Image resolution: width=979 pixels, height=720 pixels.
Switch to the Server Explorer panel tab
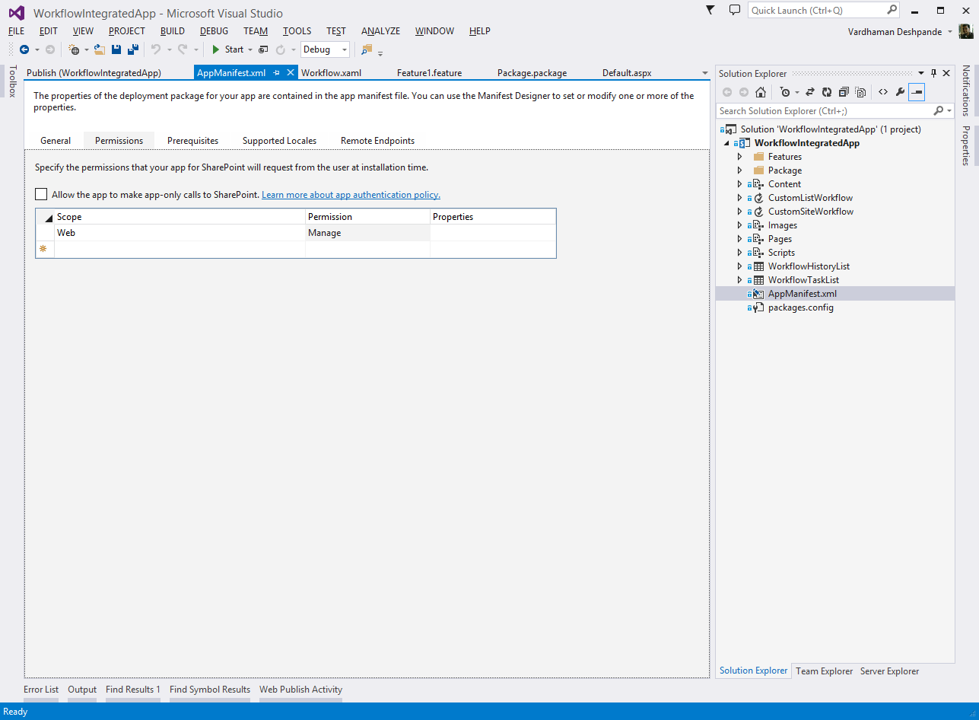pos(889,671)
